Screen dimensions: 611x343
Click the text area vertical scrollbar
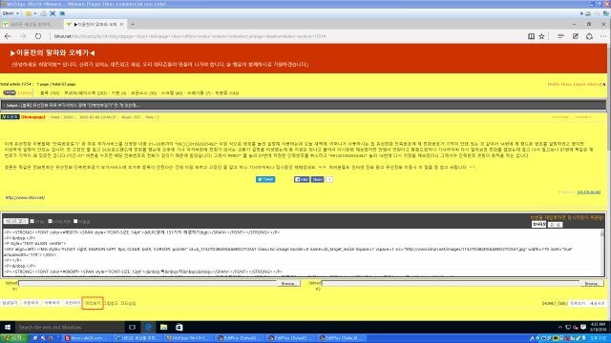tap(602, 252)
